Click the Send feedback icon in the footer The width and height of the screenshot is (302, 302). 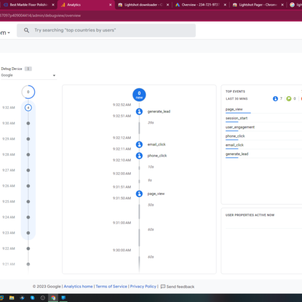tap(163, 286)
